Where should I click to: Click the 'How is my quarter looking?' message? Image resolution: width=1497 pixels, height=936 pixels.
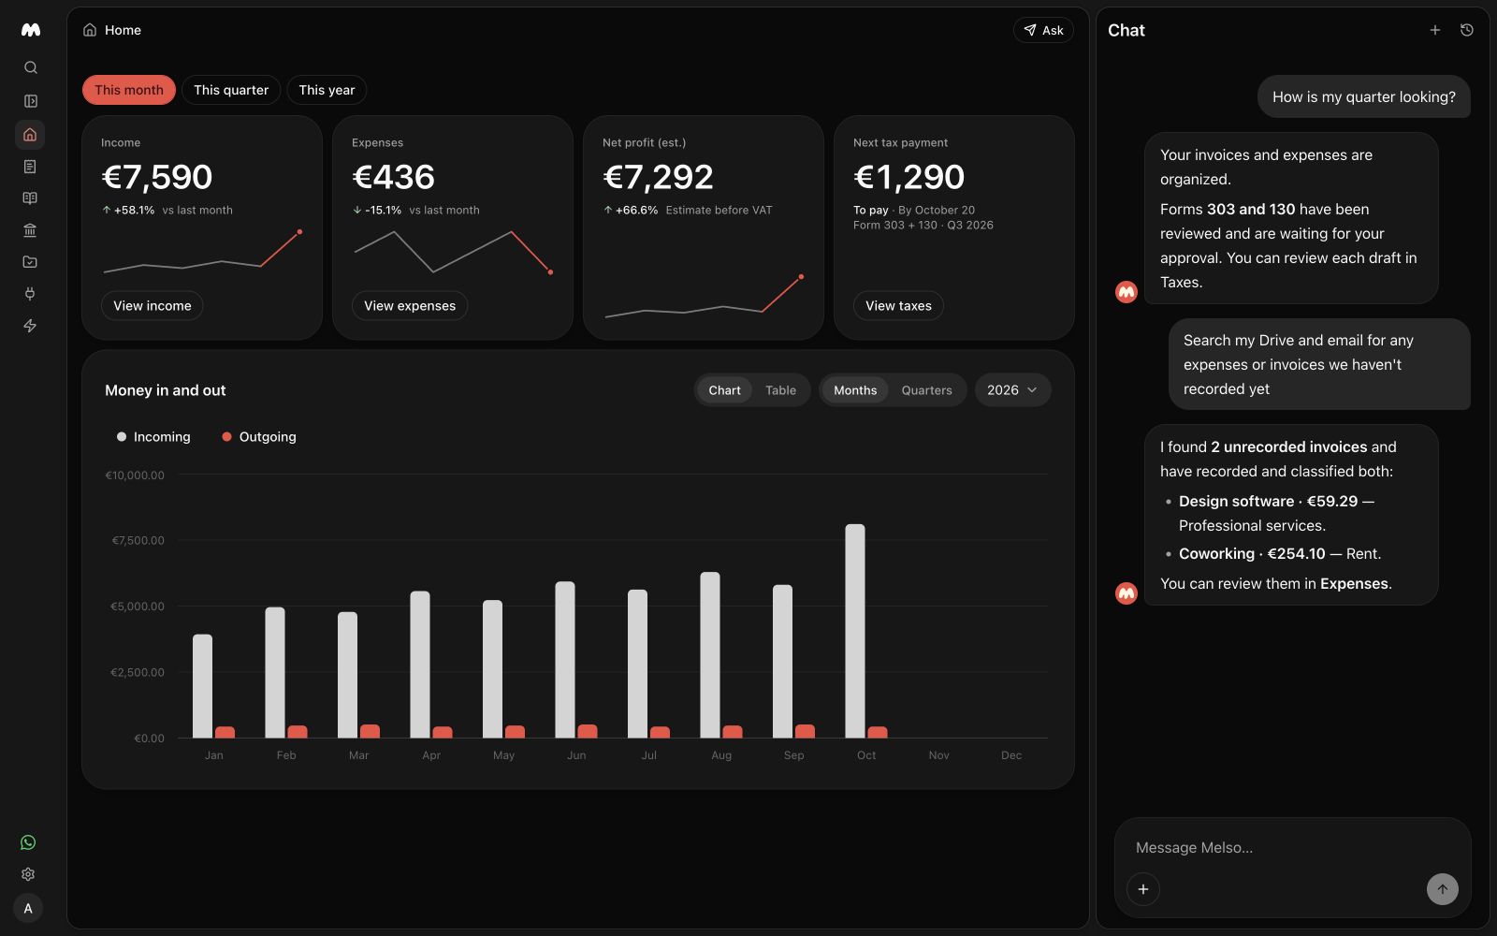(1364, 97)
